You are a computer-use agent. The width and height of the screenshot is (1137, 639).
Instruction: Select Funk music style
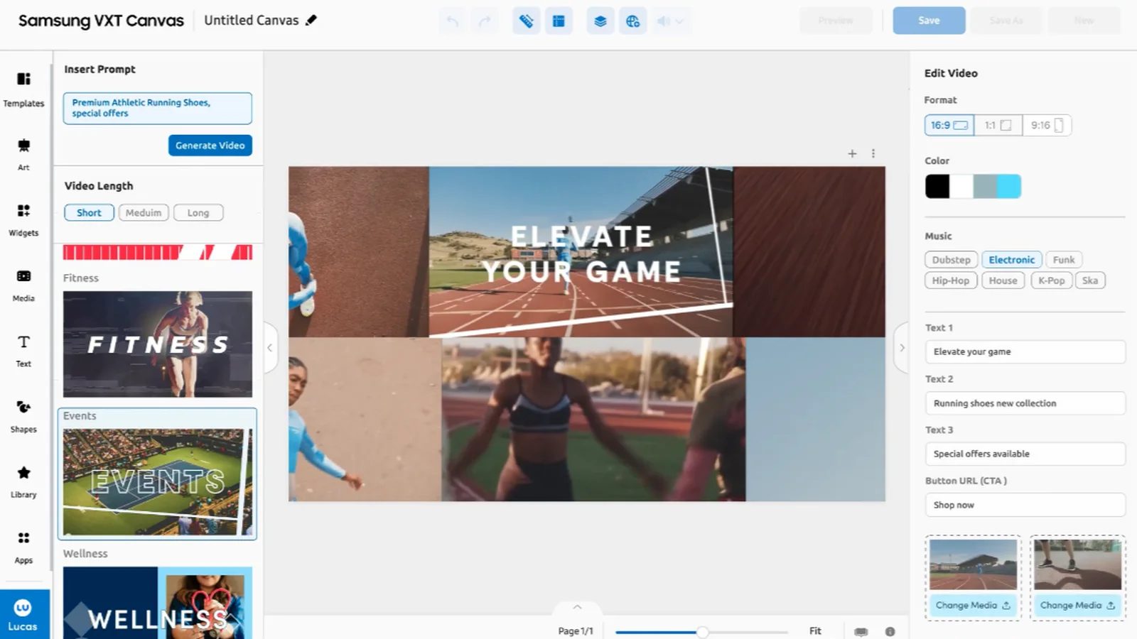point(1064,260)
